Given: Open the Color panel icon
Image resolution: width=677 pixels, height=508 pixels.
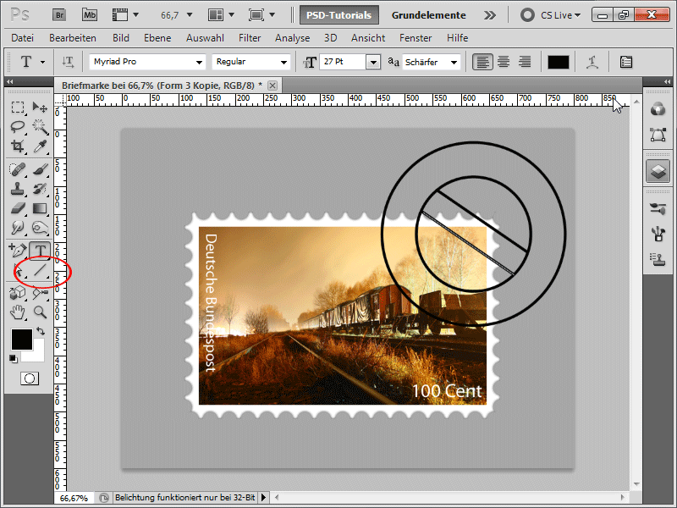Looking at the screenshot, I should [658, 109].
